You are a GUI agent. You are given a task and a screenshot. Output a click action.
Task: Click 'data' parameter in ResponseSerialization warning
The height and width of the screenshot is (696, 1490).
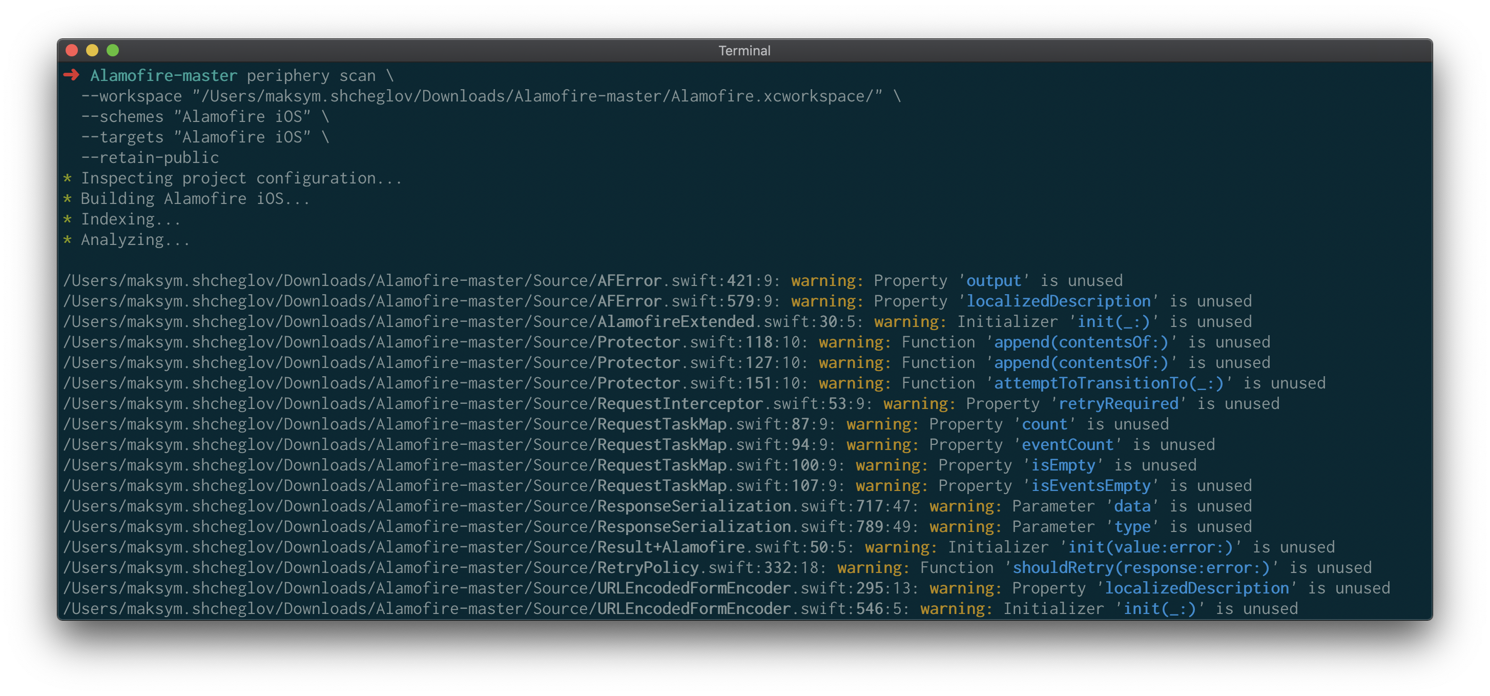(x=1132, y=507)
